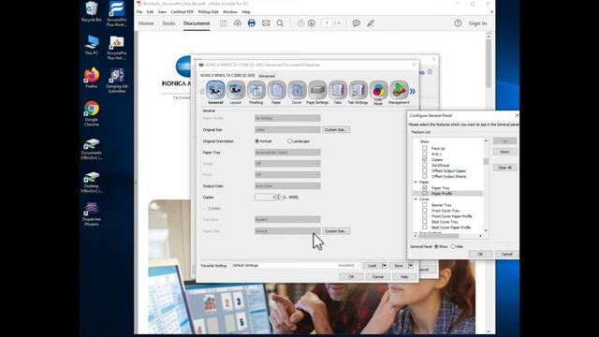The height and width of the screenshot is (337, 599).
Task: Collapse the Paper group in Feature List
Action: click(416, 183)
